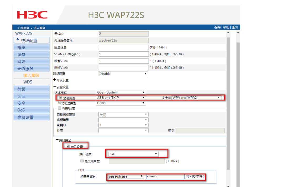This screenshot has height=187, width=281.
Task: Open the 长度 dropdown
Action: [x=123, y=131]
